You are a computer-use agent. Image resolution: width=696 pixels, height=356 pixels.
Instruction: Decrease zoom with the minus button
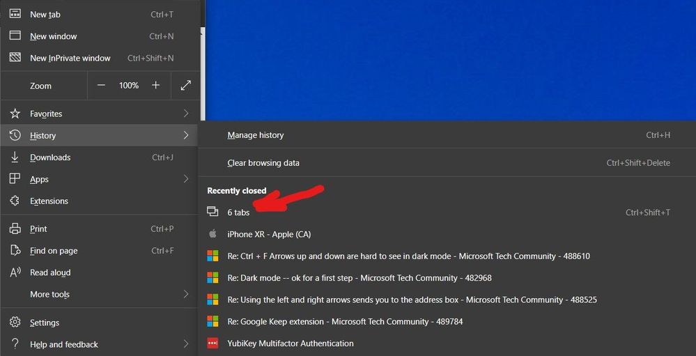tap(101, 85)
